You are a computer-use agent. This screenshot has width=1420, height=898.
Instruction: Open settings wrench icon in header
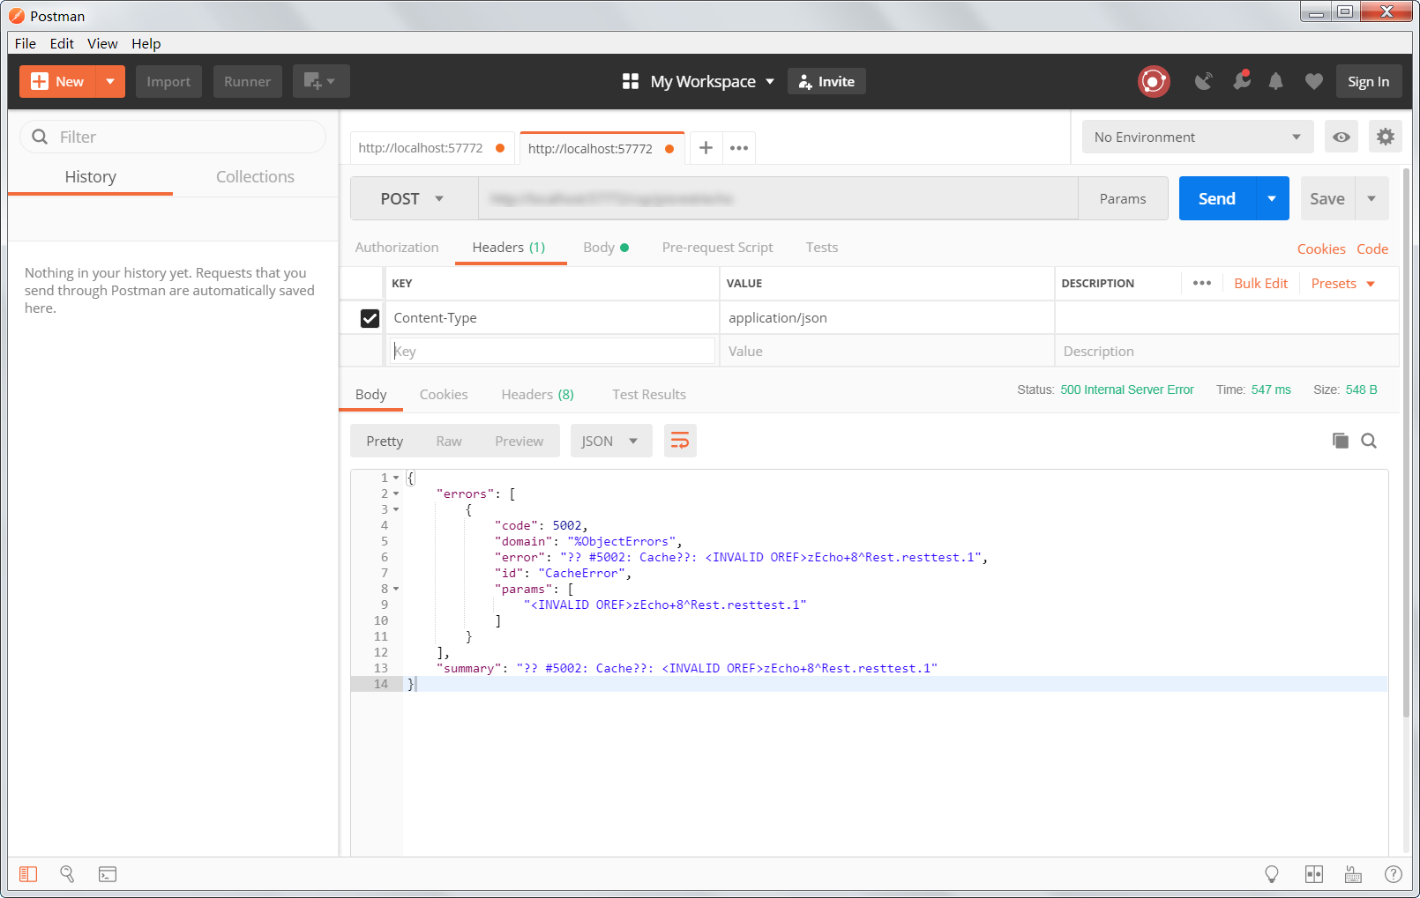pyautogui.click(x=1242, y=81)
